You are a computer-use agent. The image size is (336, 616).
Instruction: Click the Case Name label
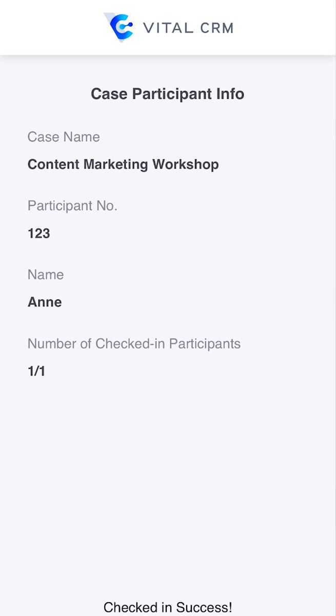[x=64, y=137]
